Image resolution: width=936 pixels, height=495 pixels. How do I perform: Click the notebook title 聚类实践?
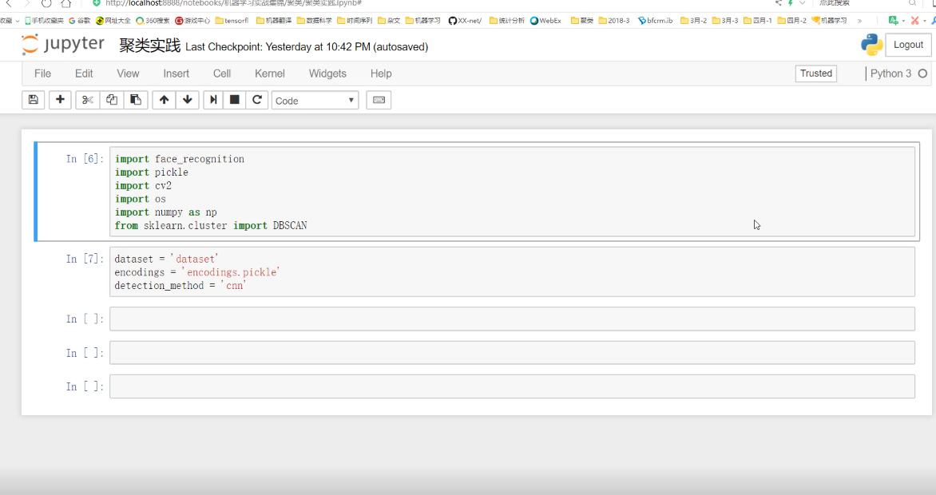point(150,46)
